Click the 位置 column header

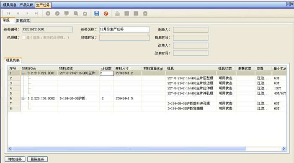coord(263,69)
